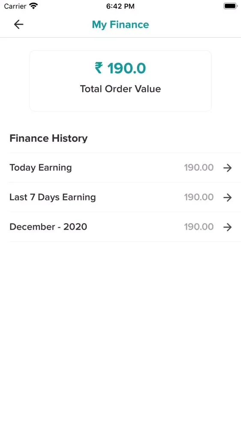Tap the Total Order Value card
This screenshot has height=428, width=241.
pyautogui.click(x=120, y=81)
